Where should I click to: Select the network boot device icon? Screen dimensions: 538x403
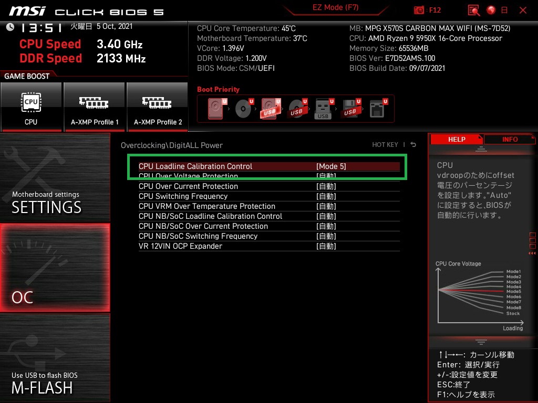(x=378, y=109)
